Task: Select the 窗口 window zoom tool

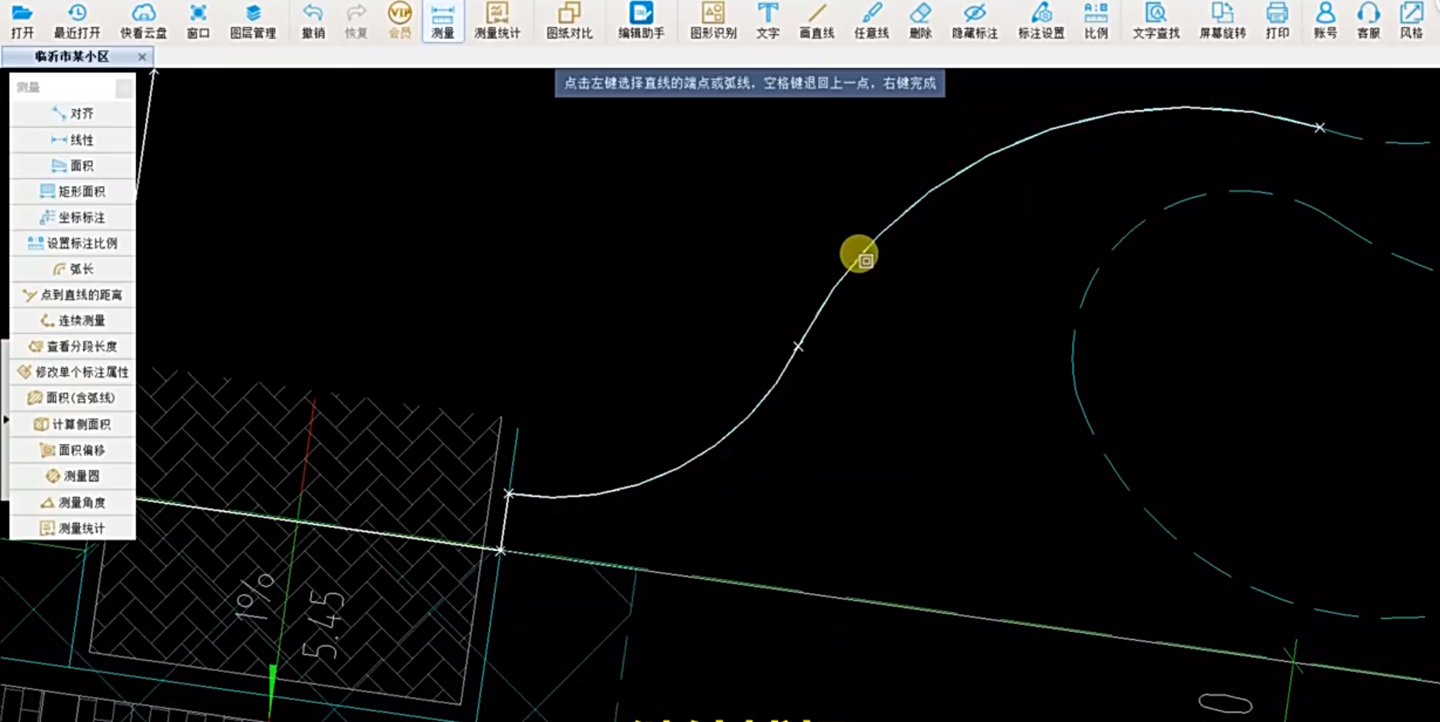Action: point(198,21)
